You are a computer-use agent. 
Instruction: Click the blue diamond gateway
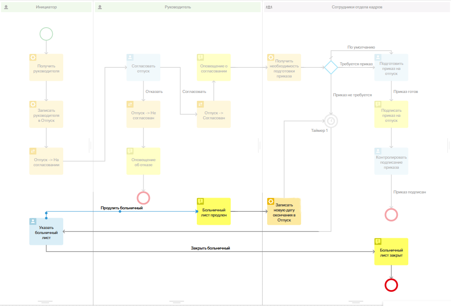pos(331,67)
